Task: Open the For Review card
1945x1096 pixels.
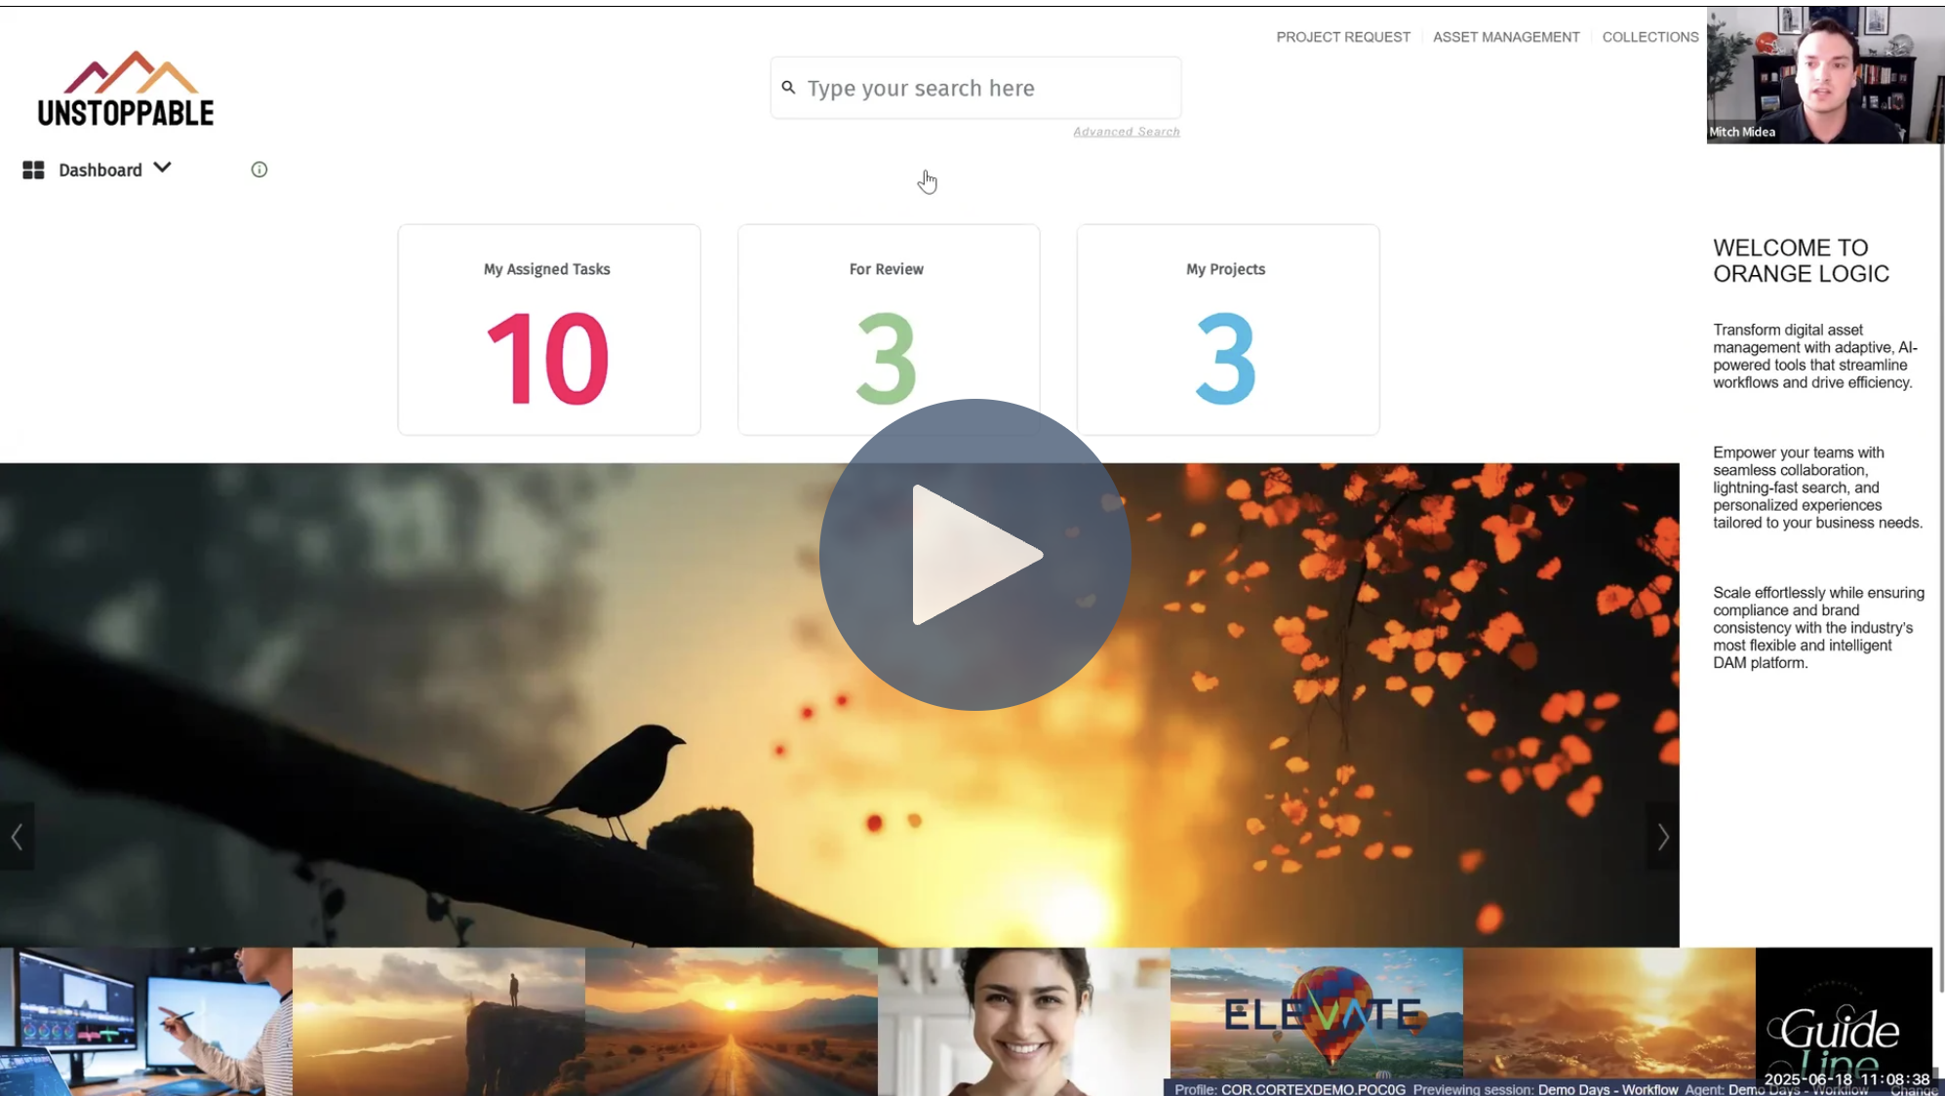Action: click(x=888, y=312)
